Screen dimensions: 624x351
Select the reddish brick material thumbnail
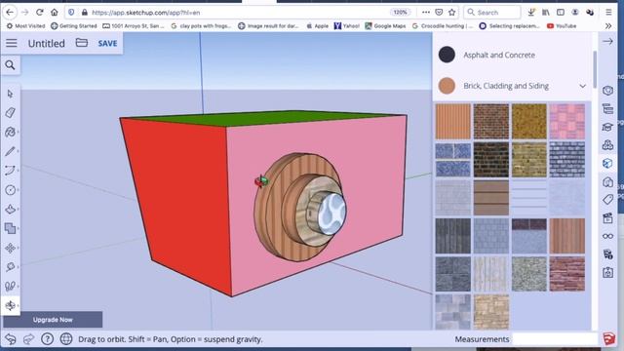(x=567, y=274)
